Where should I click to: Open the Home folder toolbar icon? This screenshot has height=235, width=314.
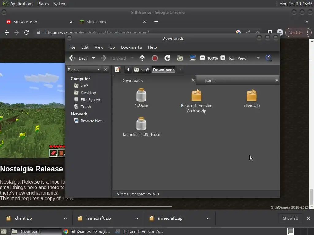(x=180, y=58)
